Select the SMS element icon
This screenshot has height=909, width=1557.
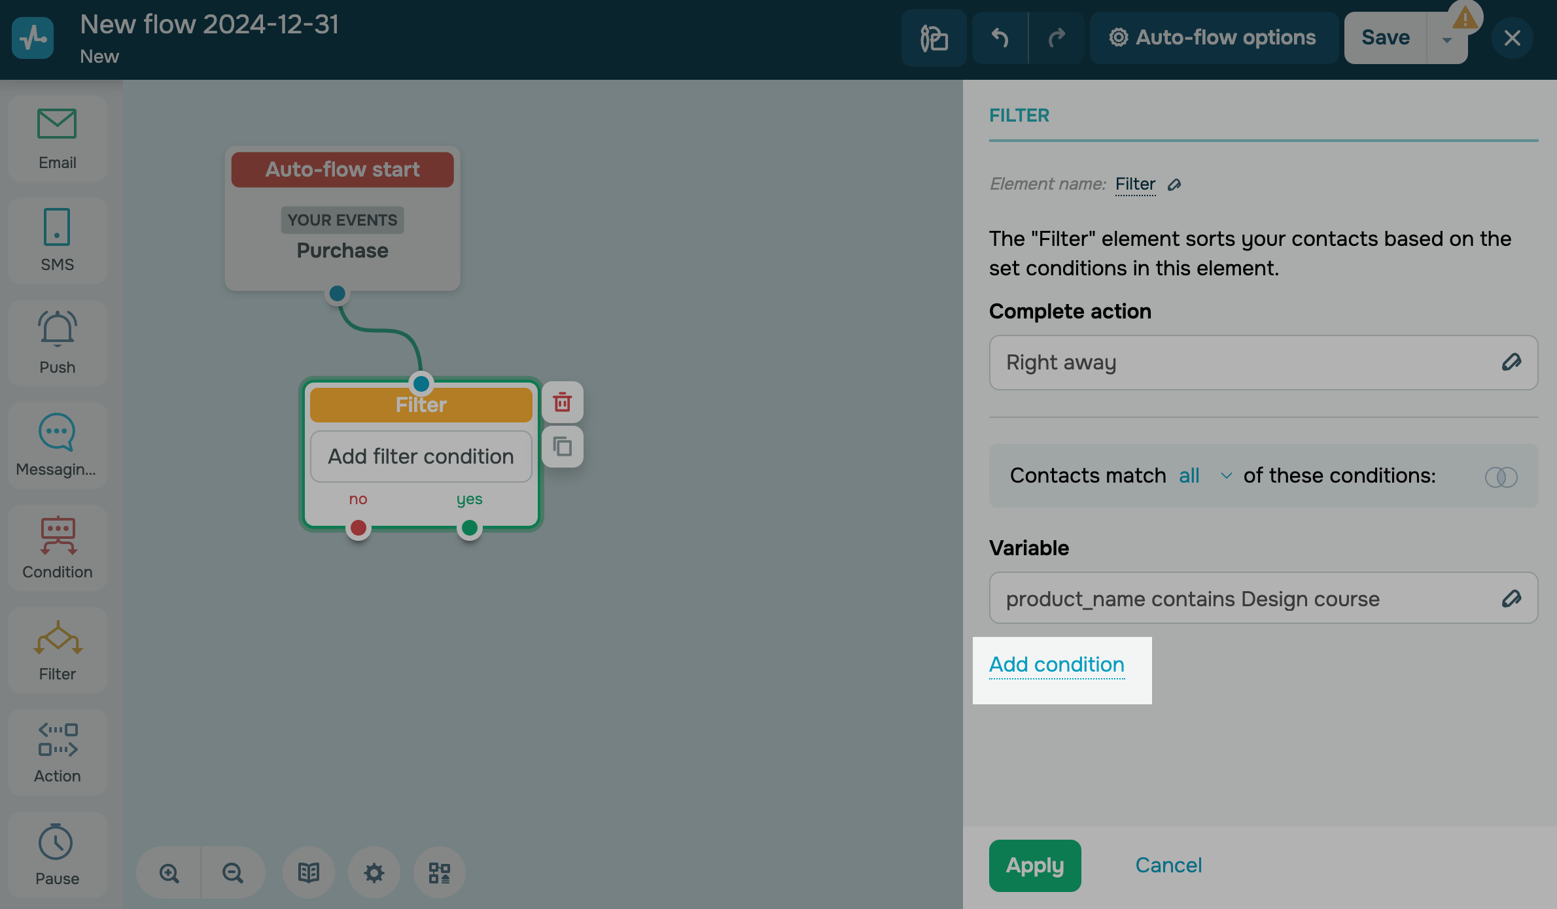[x=57, y=240]
